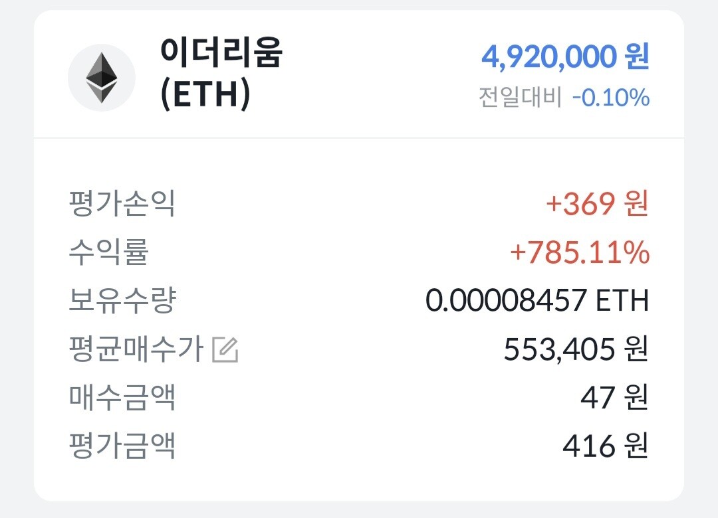Click the +369 원 profit value

[596, 204]
